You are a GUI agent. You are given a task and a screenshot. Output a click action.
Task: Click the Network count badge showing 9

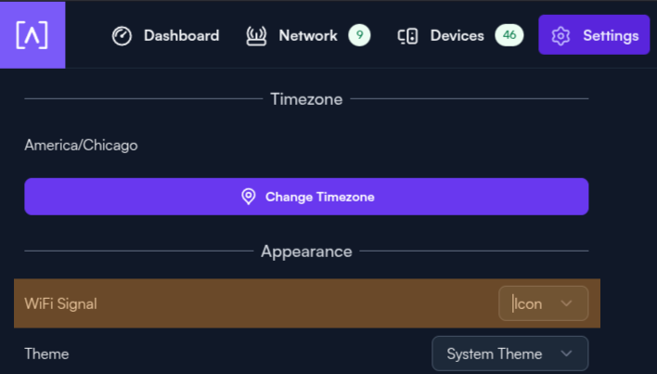tap(359, 35)
